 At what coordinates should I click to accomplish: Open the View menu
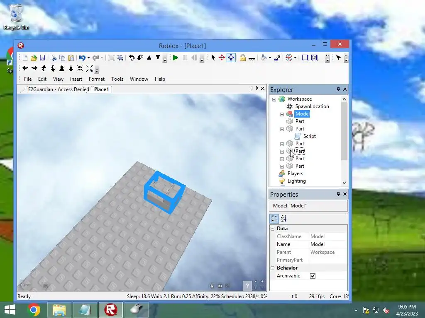tap(58, 79)
